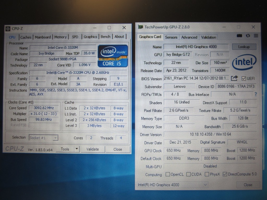Click the Specification text i5-3320M CPU
The height and width of the screenshot is (200, 267).
(x=78, y=72)
